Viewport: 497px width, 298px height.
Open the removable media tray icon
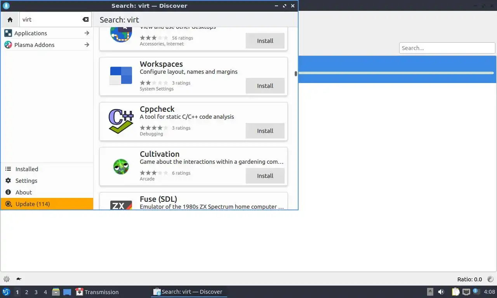[430, 292]
